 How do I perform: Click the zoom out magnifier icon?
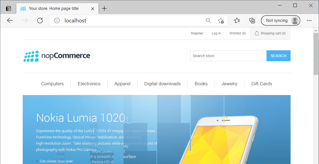(x=208, y=20)
